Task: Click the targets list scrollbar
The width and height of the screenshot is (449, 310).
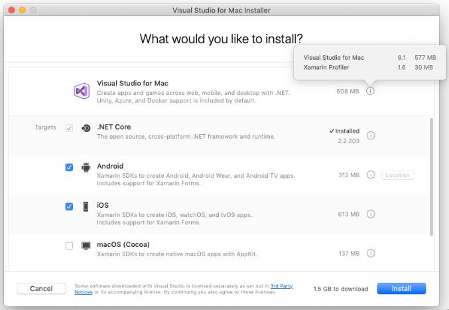Action: pyautogui.click(x=431, y=177)
